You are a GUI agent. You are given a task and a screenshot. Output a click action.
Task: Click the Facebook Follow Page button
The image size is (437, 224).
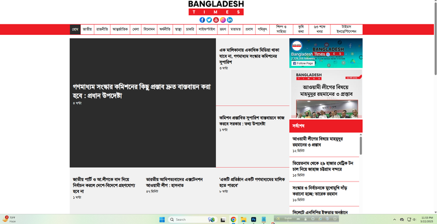pyautogui.click(x=303, y=63)
